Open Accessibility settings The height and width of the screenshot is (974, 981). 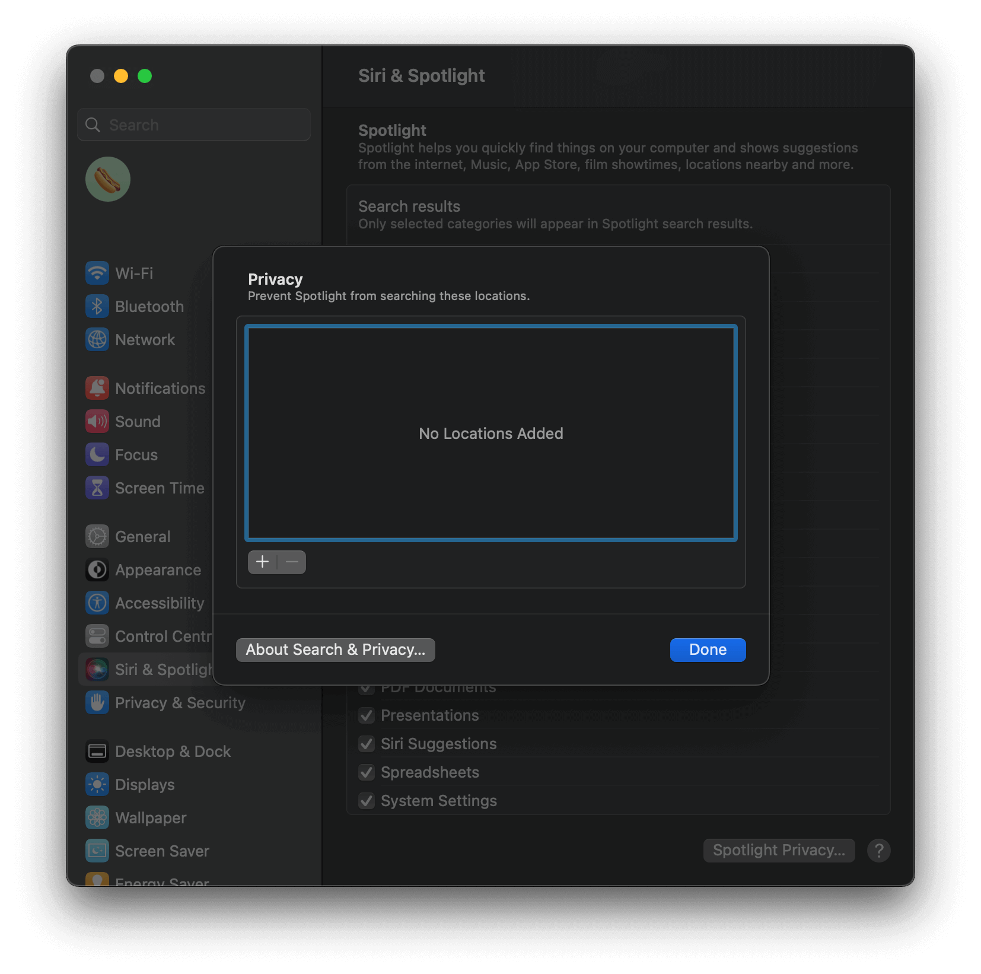[x=159, y=603]
